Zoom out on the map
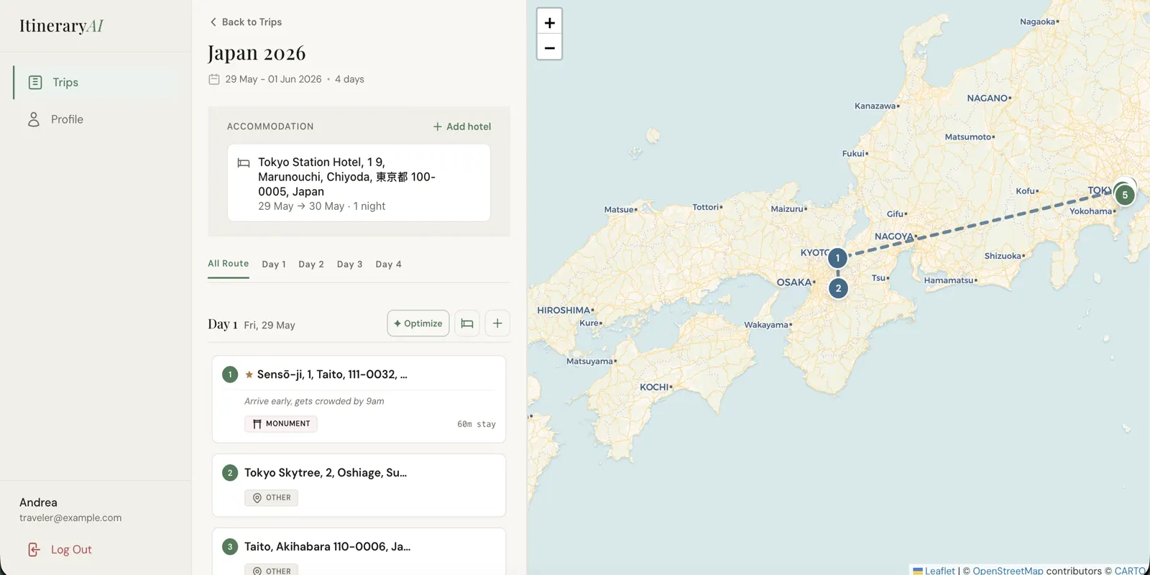This screenshot has height=575, width=1150. coord(549,47)
